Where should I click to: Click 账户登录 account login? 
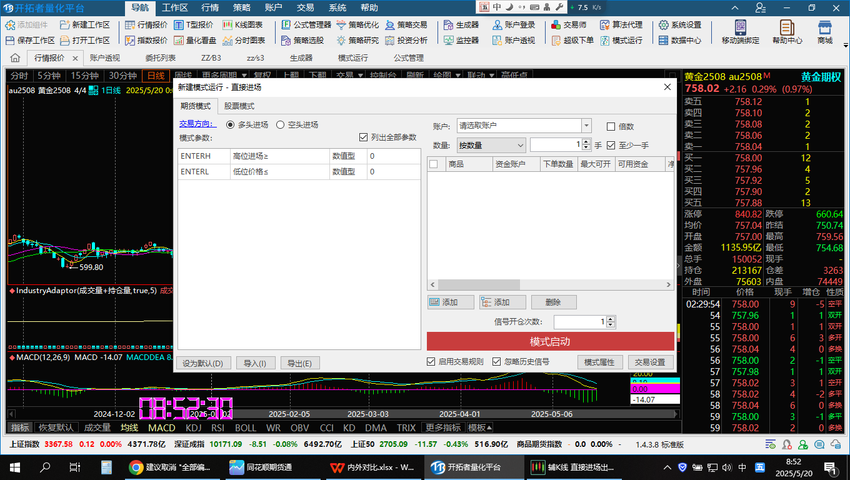coord(513,25)
